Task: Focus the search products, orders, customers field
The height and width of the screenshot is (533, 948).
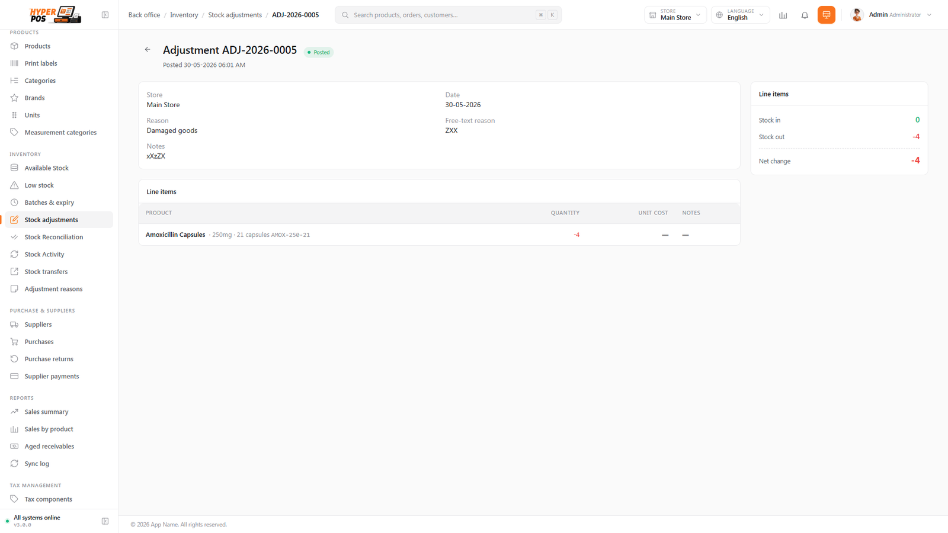Action: pyautogui.click(x=448, y=15)
